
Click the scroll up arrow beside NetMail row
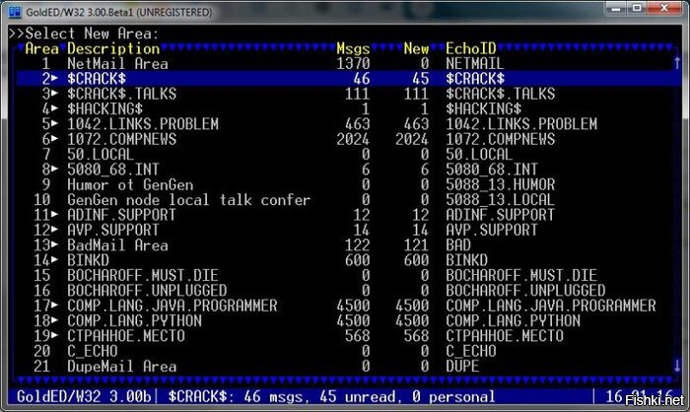coord(676,62)
